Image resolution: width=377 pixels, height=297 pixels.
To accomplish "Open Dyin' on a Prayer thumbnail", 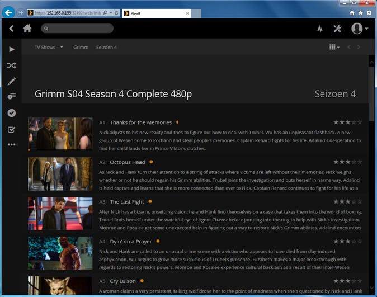I will (60, 253).
